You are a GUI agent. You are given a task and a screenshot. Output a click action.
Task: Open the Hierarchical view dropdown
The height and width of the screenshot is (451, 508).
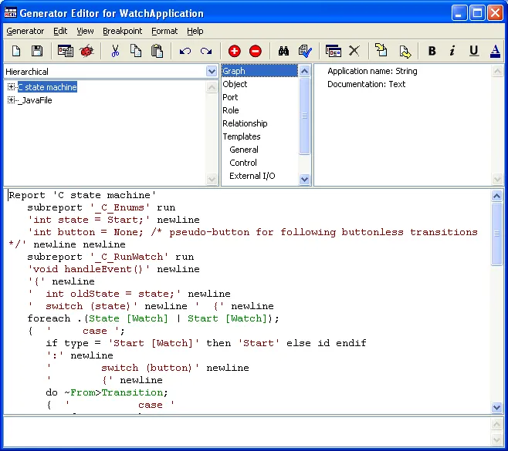[212, 71]
